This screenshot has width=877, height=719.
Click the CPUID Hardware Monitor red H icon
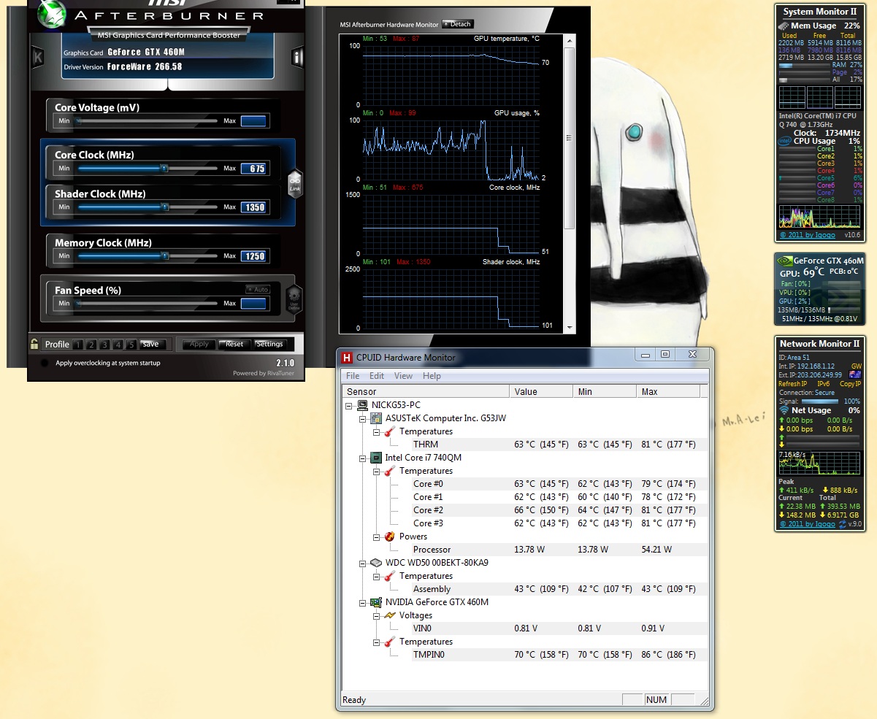click(347, 357)
